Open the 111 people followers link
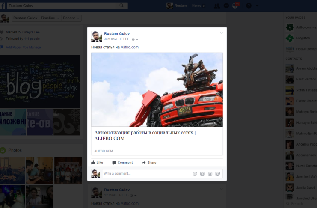 click(x=32, y=39)
